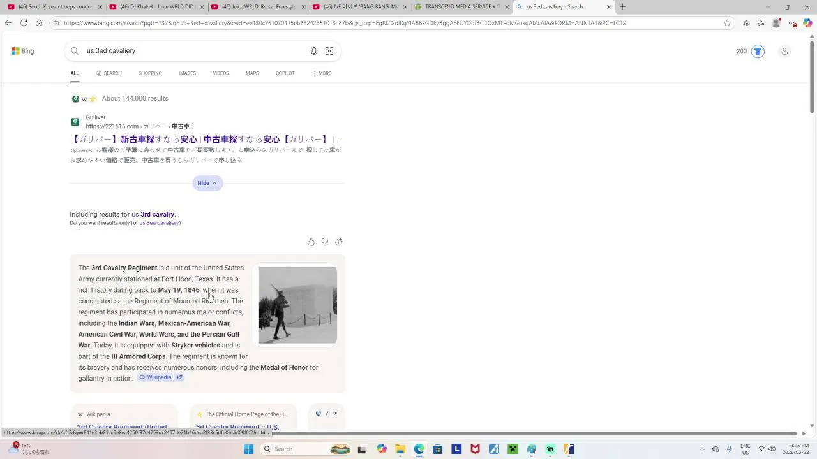Expand the +2 additional sources badge
The height and width of the screenshot is (459, 817).
179,377
